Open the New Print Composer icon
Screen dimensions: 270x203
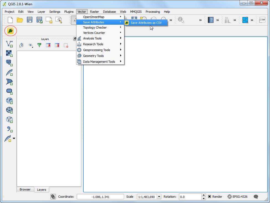pyautogui.click(x=49, y=20)
